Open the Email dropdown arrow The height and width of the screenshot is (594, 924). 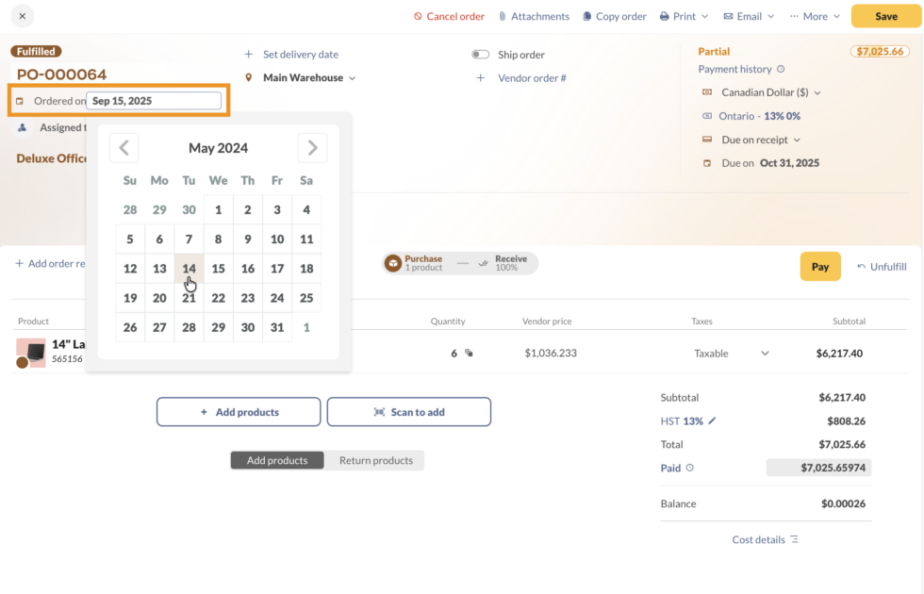[x=771, y=17]
